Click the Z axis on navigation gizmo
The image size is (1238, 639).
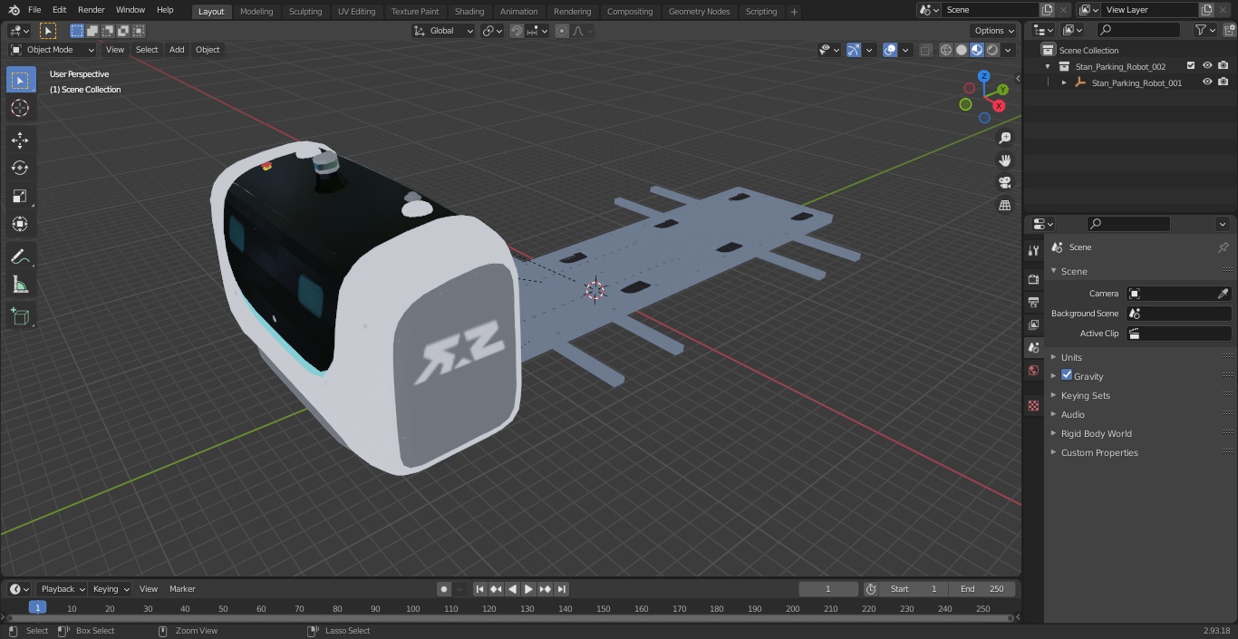pos(984,76)
